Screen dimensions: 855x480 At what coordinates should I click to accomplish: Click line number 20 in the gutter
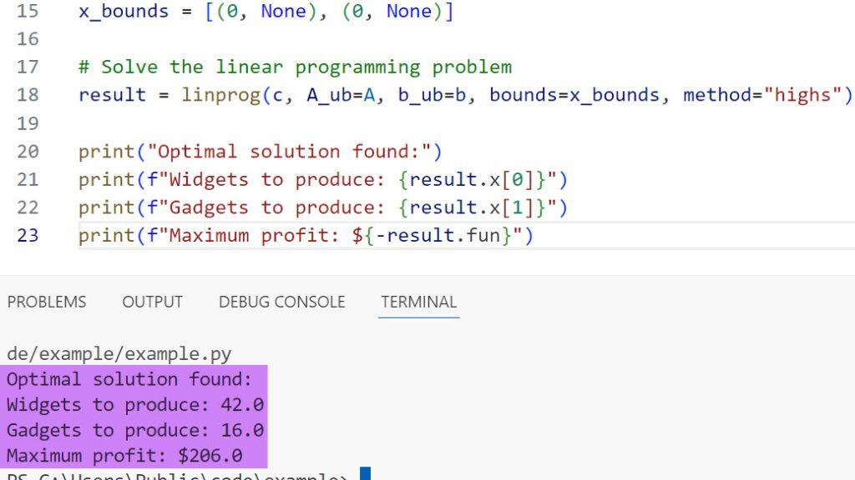28,152
